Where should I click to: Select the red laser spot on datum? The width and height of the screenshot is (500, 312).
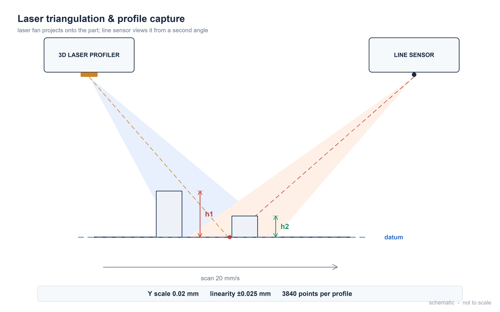(230, 237)
